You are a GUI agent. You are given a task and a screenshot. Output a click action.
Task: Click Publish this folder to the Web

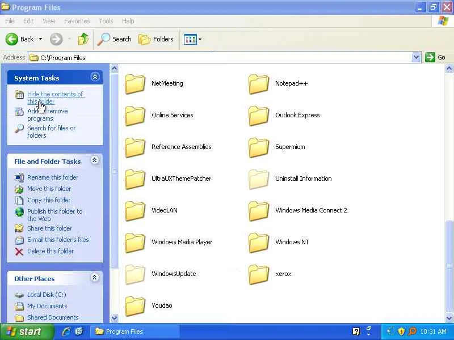[54, 215]
